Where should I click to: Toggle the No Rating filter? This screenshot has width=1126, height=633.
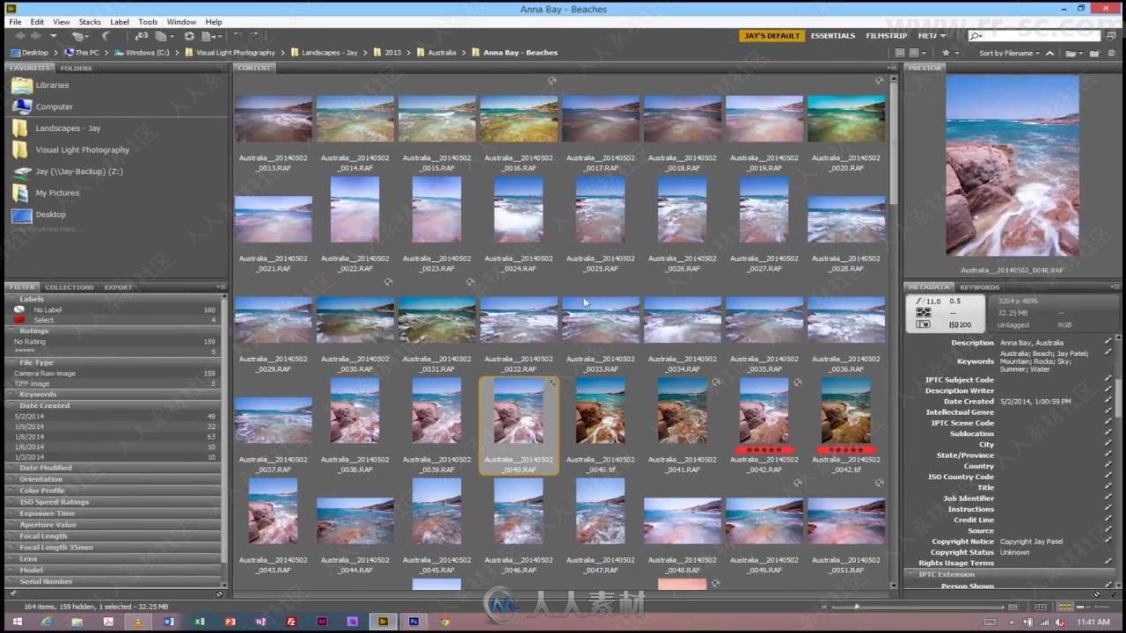tap(113, 341)
